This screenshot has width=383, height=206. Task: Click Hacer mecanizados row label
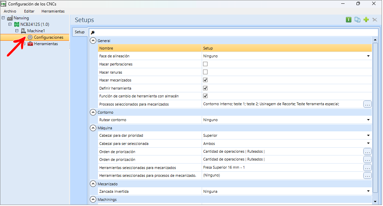115,80
